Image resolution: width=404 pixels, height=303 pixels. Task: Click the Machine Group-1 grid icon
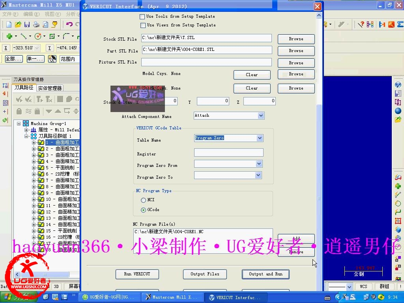tap(26, 123)
